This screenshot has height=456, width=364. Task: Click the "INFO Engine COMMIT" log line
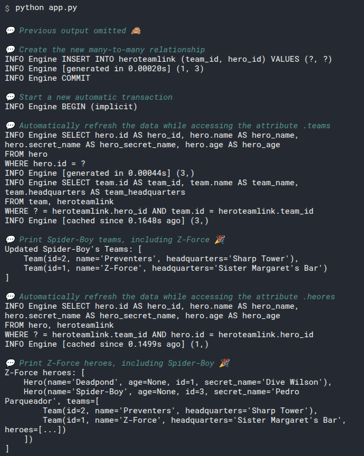tap(47, 78)
